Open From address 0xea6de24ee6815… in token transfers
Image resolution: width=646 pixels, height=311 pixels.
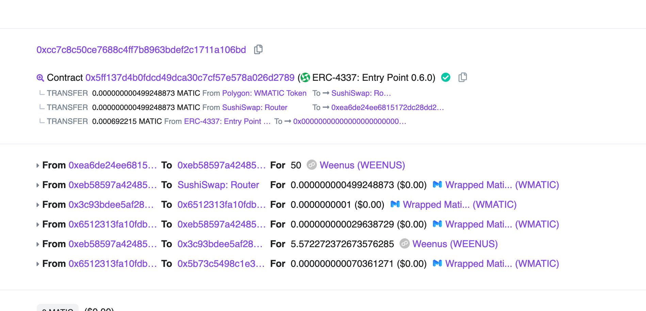[x=113, y=165]
